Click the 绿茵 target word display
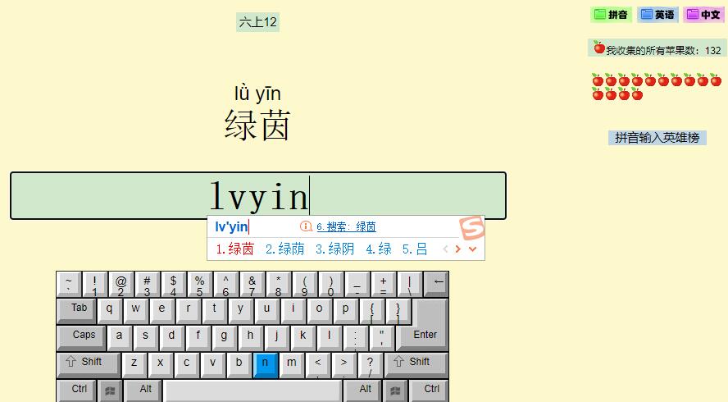This screenshot has width=728, height=402. (257, 126)
